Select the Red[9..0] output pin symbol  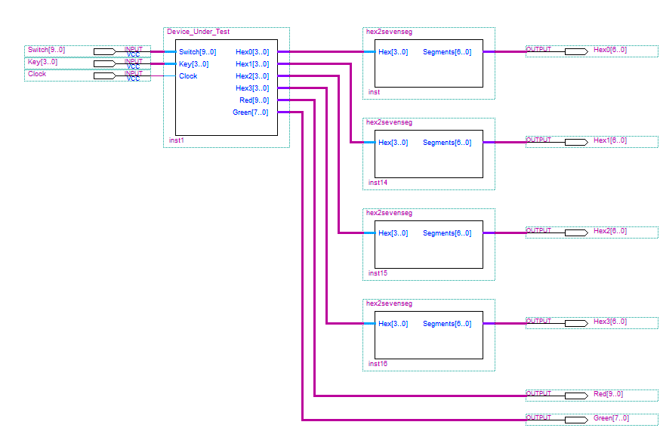click(x=575, y=396)
